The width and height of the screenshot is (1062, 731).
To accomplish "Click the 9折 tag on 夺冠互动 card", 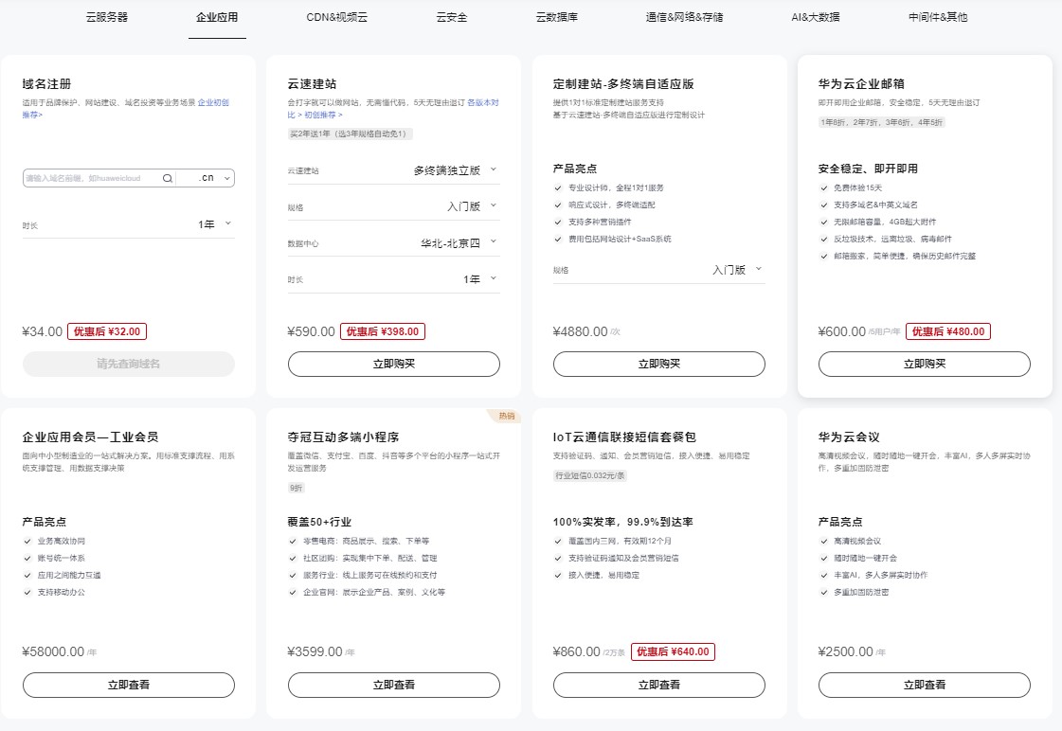I will coord(296,488).
